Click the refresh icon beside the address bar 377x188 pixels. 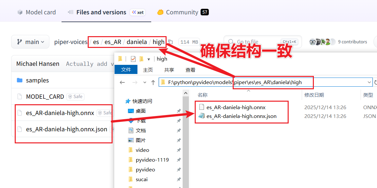point(375,82)
